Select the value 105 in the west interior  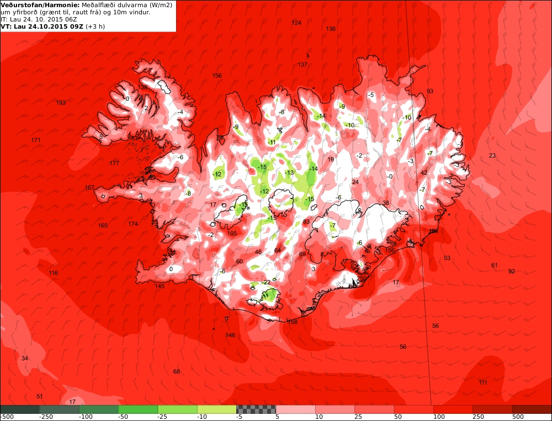point(232,233)
